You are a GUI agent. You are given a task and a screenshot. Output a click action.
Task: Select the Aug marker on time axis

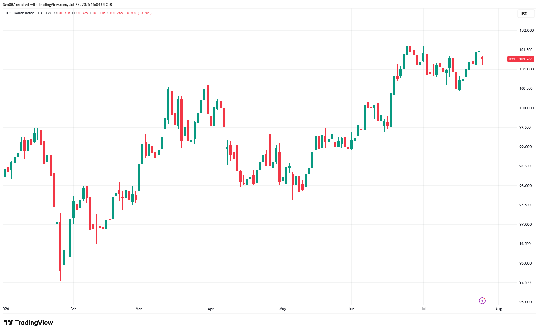point(498,309)
